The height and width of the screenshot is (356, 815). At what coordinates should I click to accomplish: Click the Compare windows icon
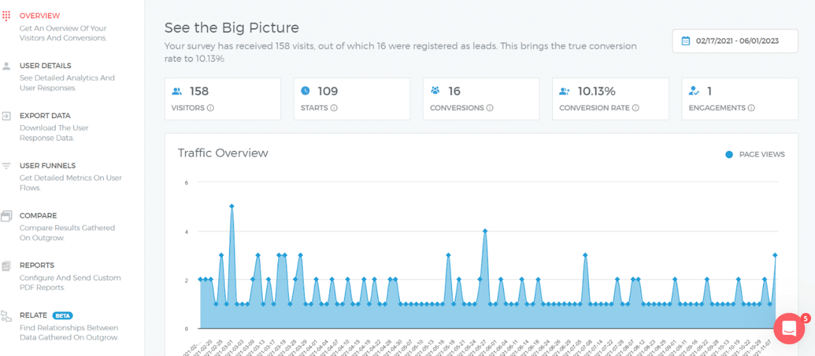pyautogui.click(x=7, y=216)
